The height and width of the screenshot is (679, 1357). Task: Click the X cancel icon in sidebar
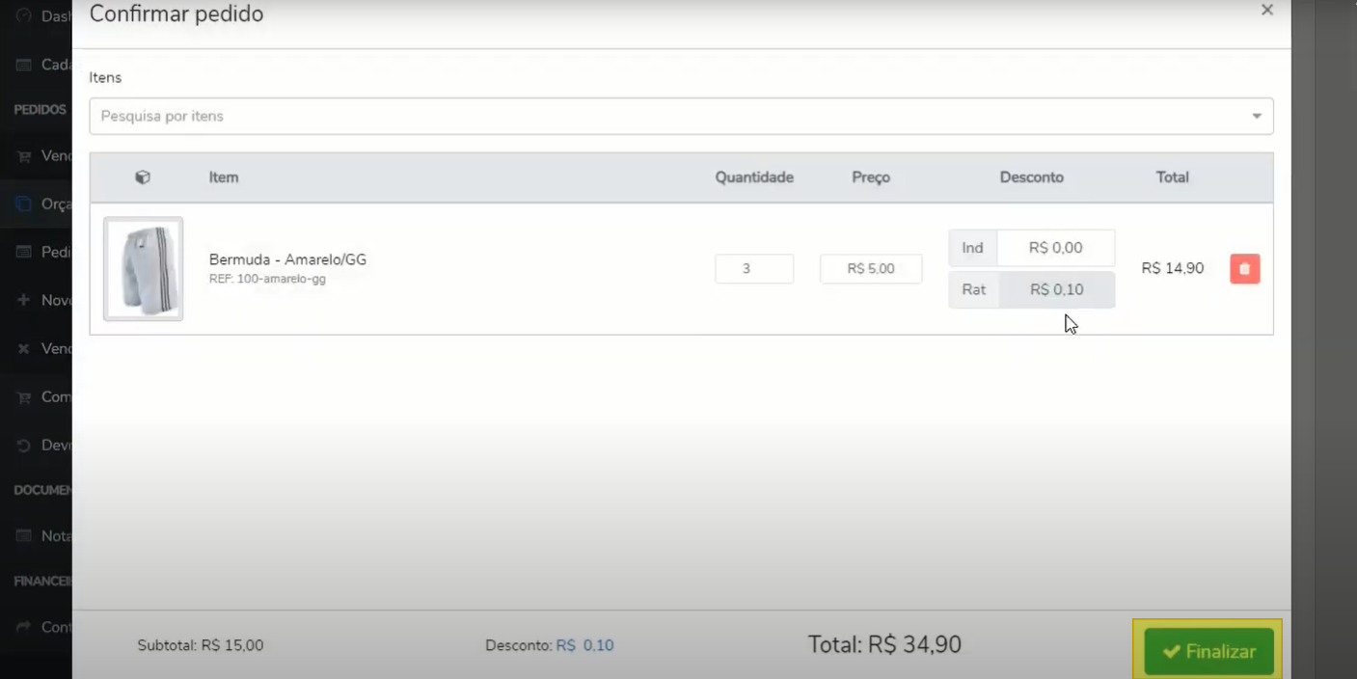tap(23, 348)
